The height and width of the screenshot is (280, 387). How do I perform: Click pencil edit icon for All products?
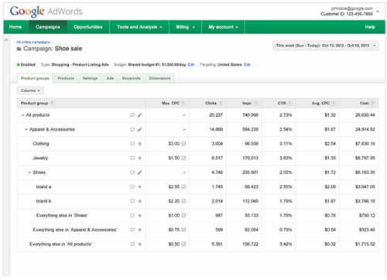[x=139, y=115]
